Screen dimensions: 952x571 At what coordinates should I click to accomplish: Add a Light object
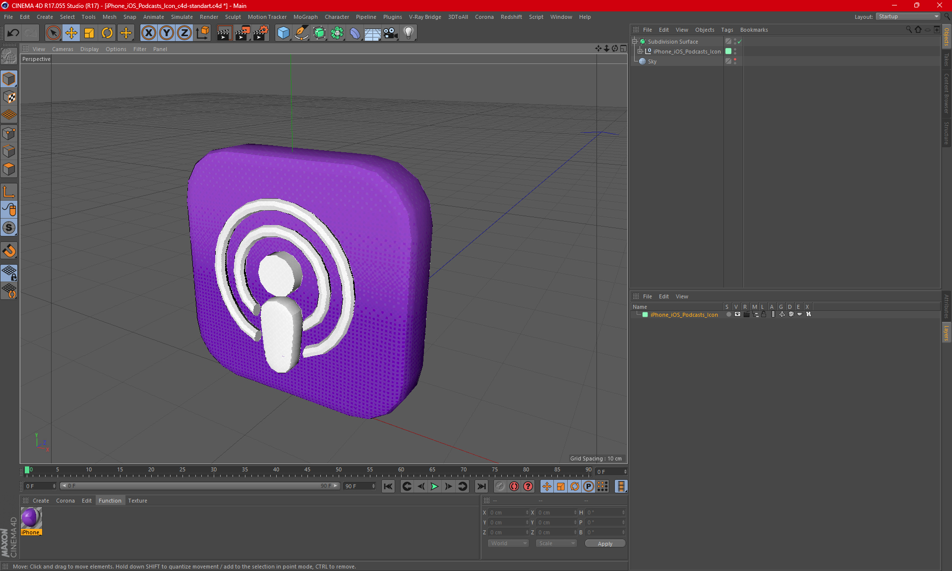408,33
